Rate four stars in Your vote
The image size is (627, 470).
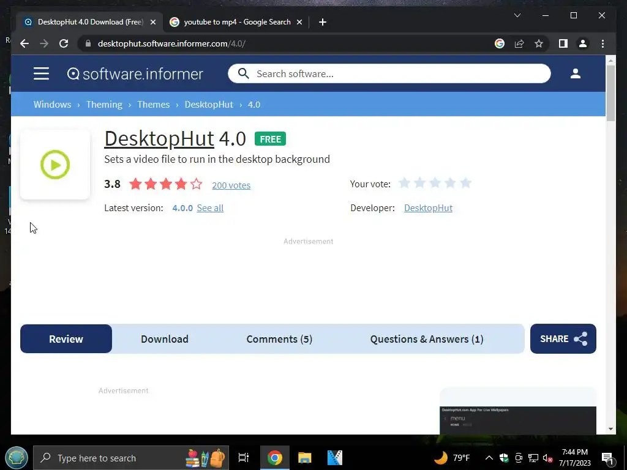point(450,183)
